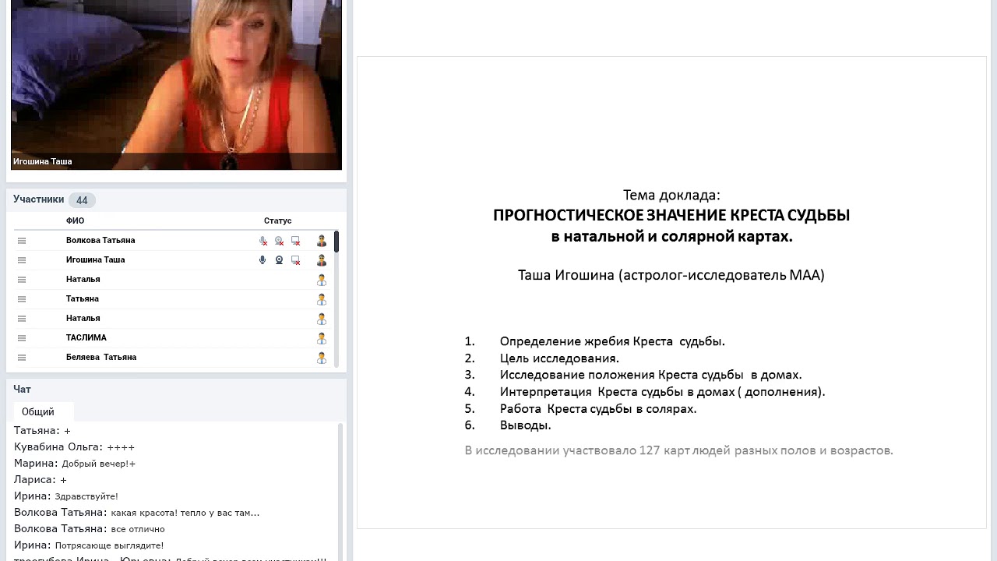Sort by the Статус column header

coord(277,221)
